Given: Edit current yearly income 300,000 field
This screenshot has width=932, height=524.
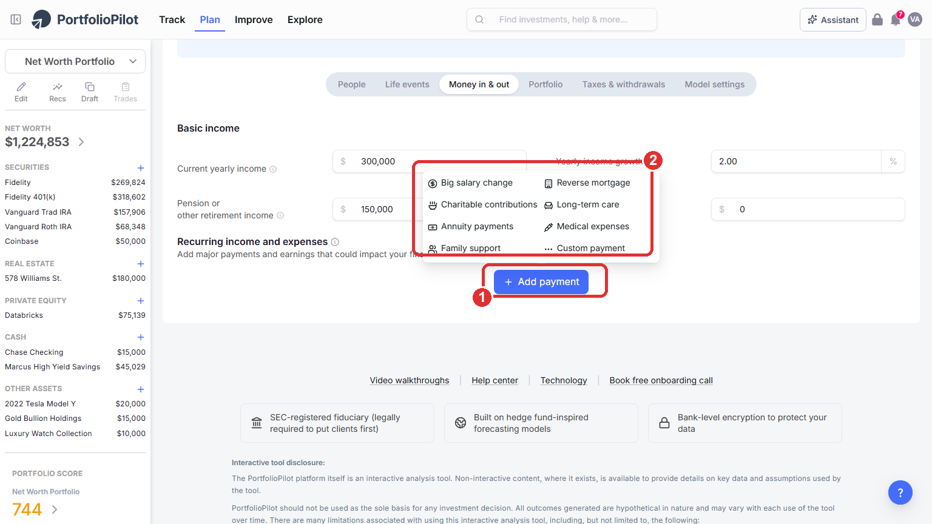Looking at the screenshot, I should (430, 161).
